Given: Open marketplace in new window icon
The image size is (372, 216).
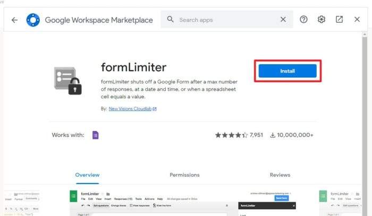Looking at the screenshot, I should coord(339,20).
